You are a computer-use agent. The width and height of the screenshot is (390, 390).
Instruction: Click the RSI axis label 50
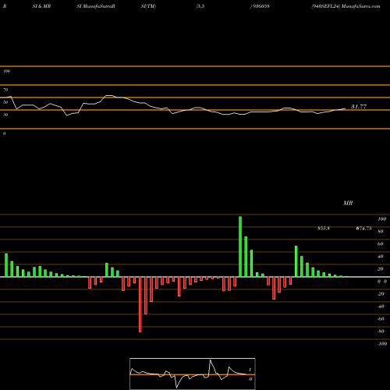[x=5, y=102]
